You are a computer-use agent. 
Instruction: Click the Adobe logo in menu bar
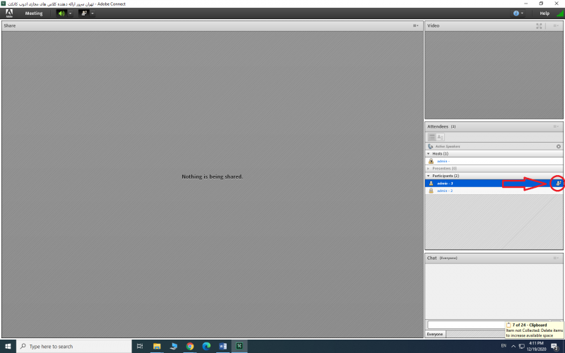click(x=9, y=13)
